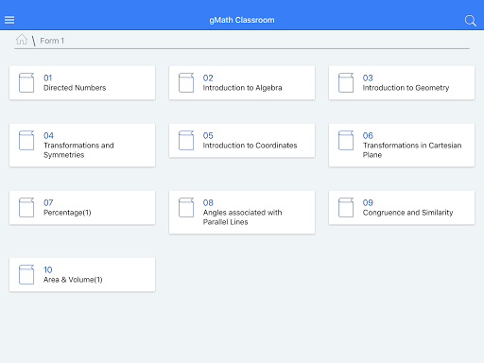
Task: Open title Angles associated with Parallel Lines
Action: [x=242, y=217]
